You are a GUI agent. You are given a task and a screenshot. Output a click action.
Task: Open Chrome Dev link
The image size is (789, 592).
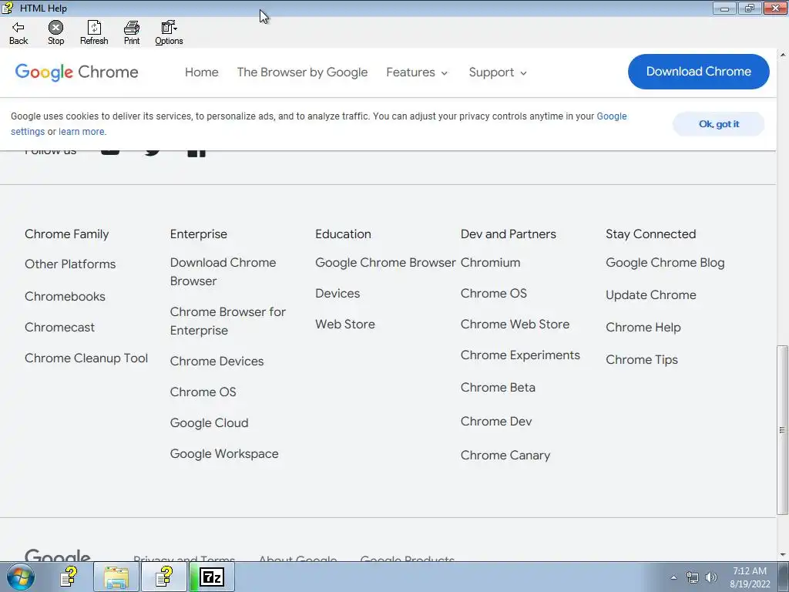tap(496, 421)
